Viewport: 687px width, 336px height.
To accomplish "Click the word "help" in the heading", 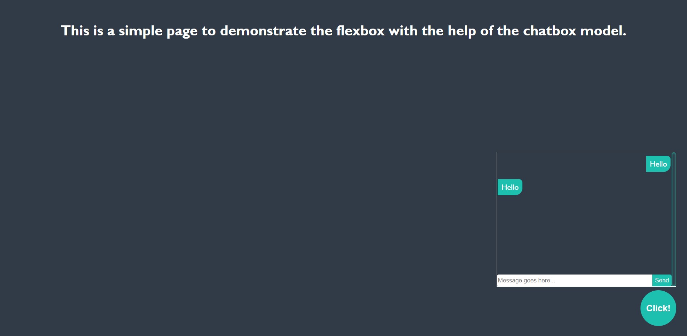I will pyautogui.click(x=462, y=31).
